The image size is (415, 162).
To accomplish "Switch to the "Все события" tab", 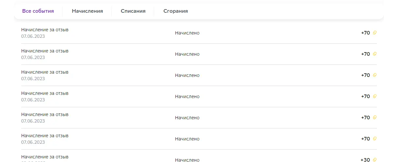I will point(38,11).
